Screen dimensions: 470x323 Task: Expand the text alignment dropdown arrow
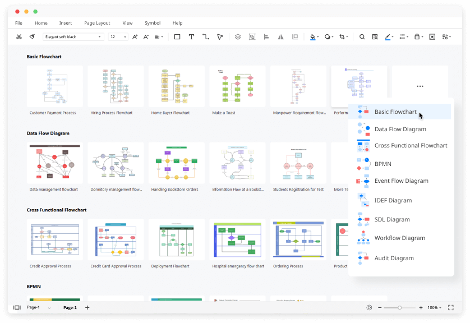162,37
